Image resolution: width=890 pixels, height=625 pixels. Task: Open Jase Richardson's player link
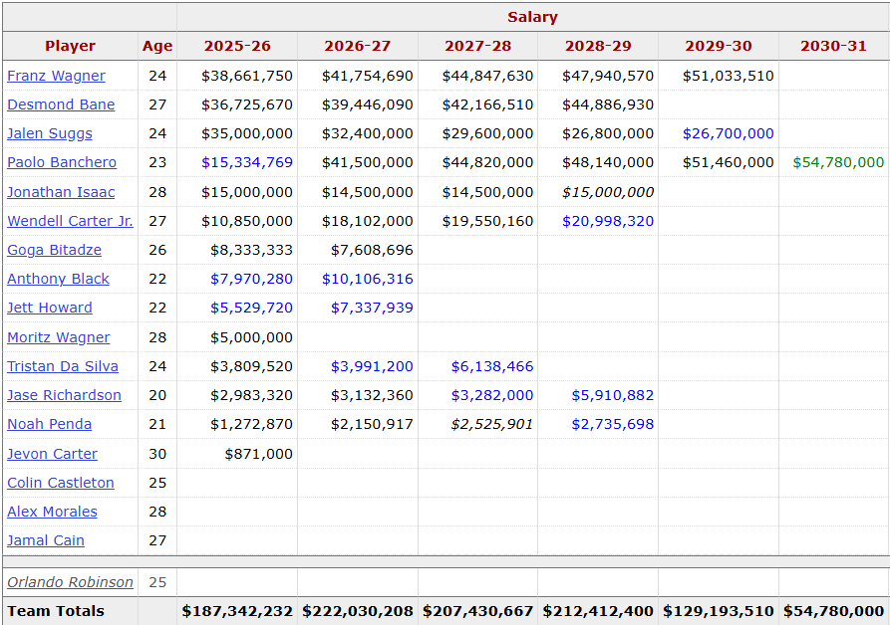pyautogui.click(x=64, y=395)
